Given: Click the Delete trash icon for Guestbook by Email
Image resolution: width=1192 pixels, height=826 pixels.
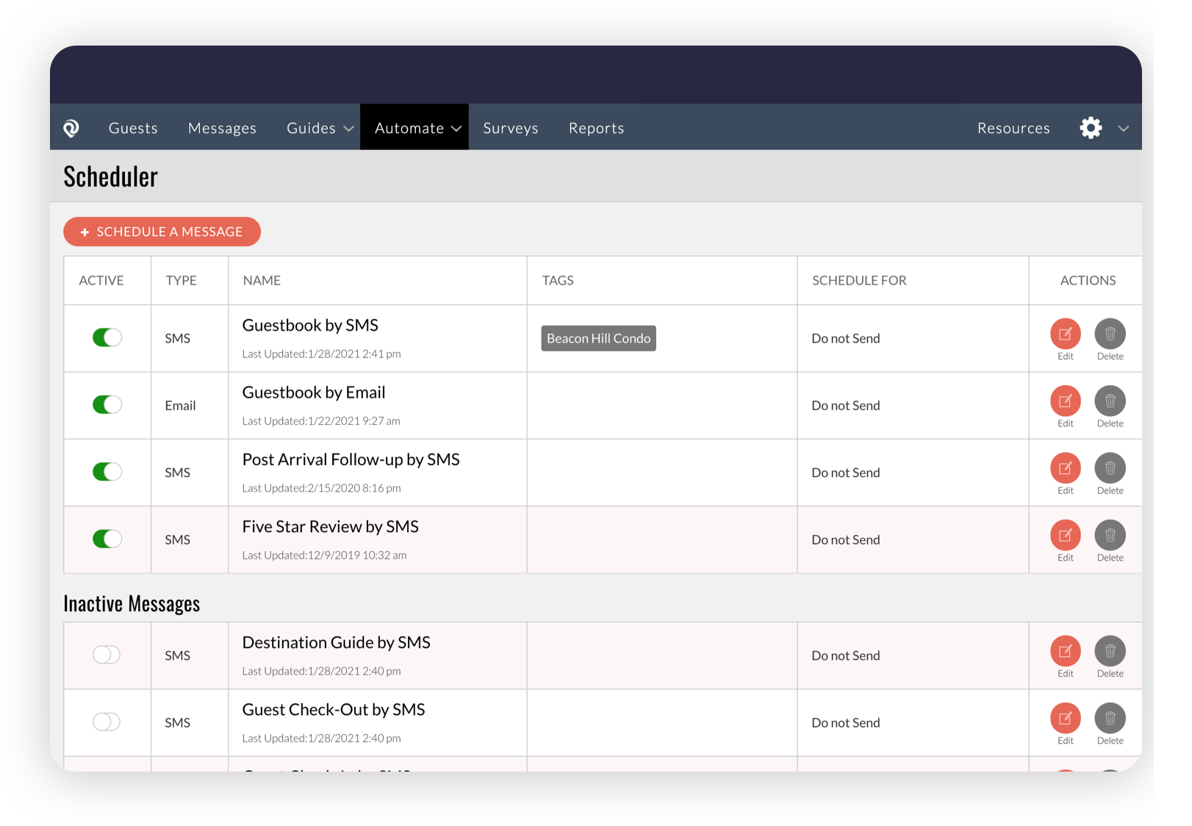Looking at the screenshot, I should click(1110, 401).
